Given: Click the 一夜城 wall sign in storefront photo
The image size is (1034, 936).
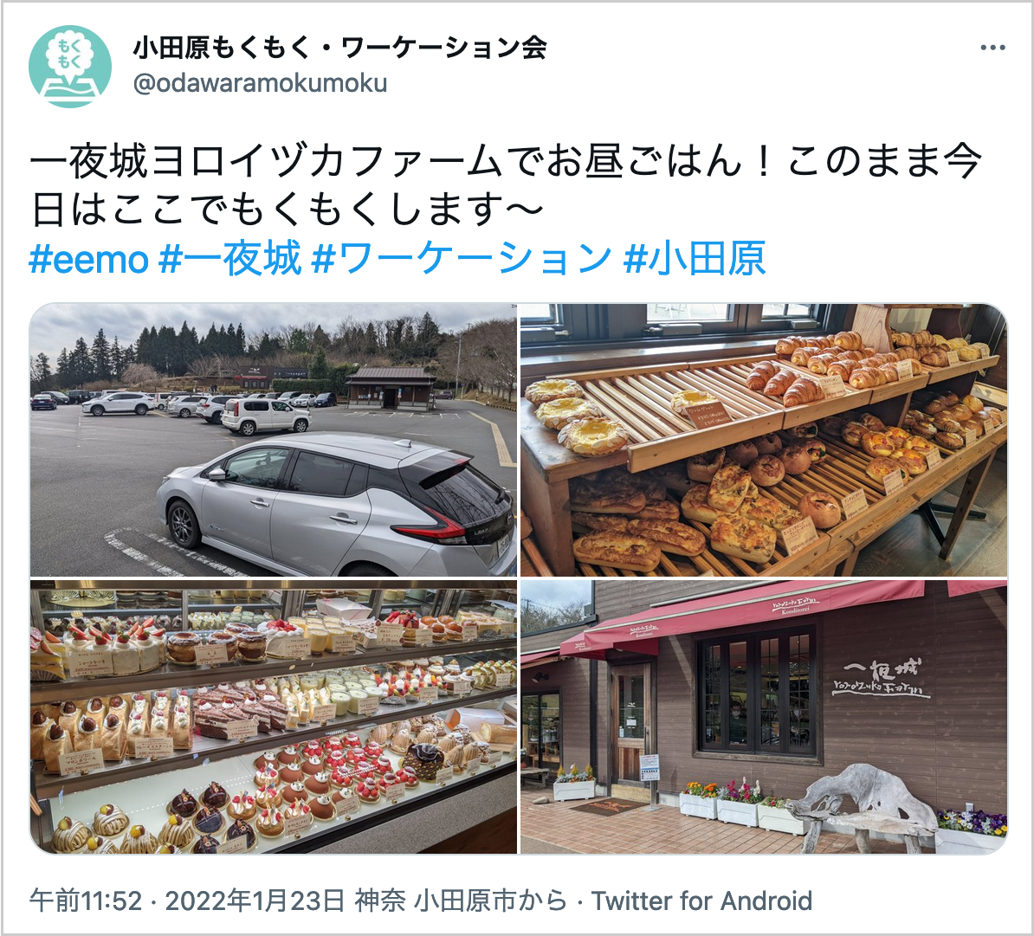Looking at the screenshot, I should coord(881,677).
